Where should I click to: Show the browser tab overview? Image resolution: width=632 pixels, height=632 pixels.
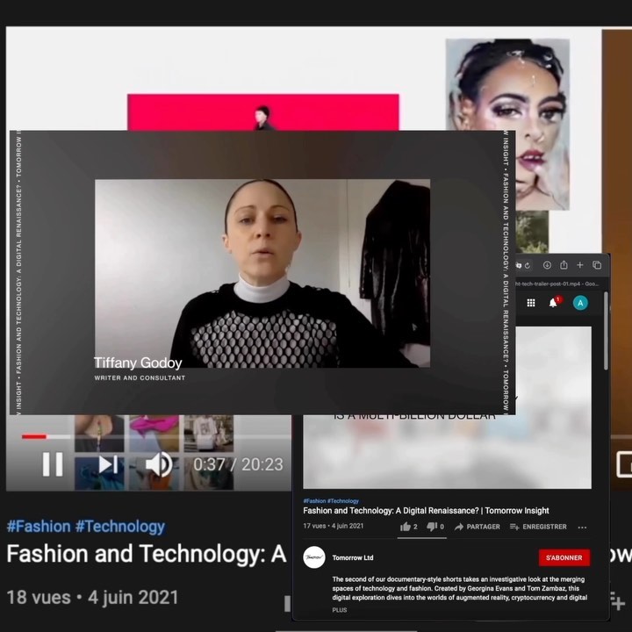pos(597,265)
